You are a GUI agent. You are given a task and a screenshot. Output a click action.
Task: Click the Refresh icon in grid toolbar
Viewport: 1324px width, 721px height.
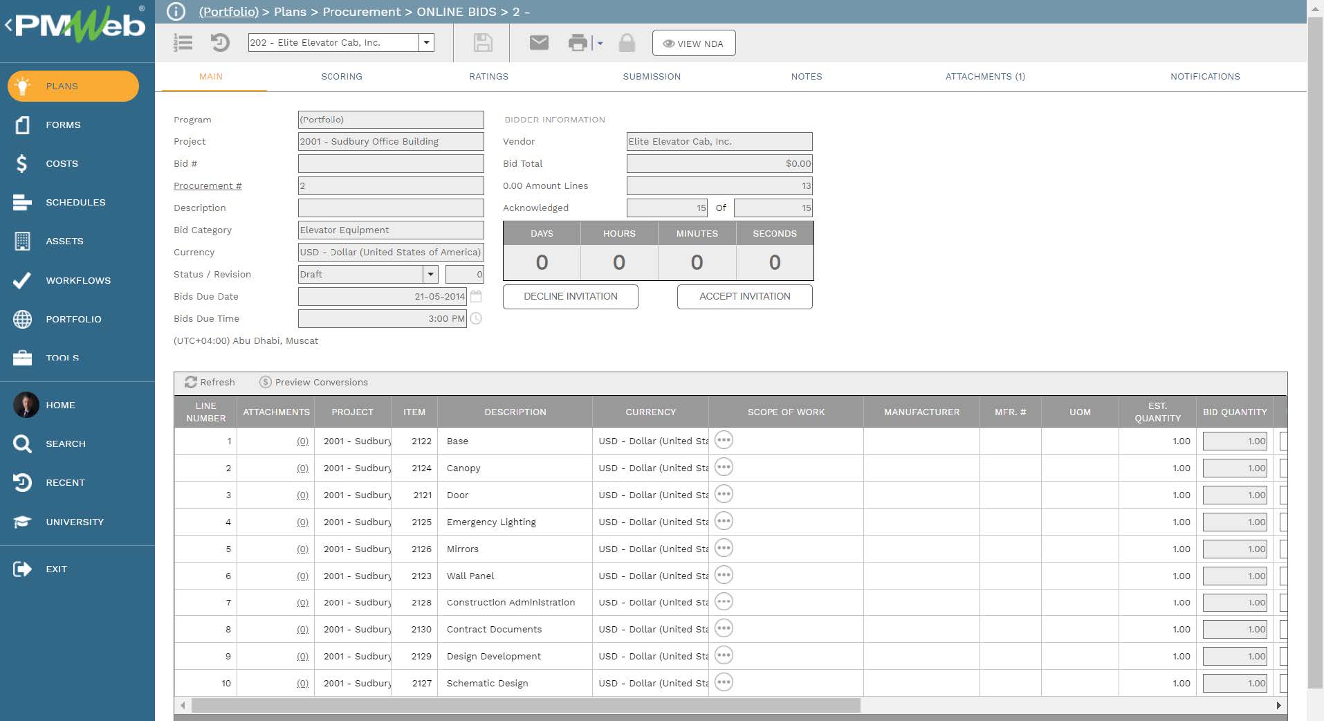(191, 382)
